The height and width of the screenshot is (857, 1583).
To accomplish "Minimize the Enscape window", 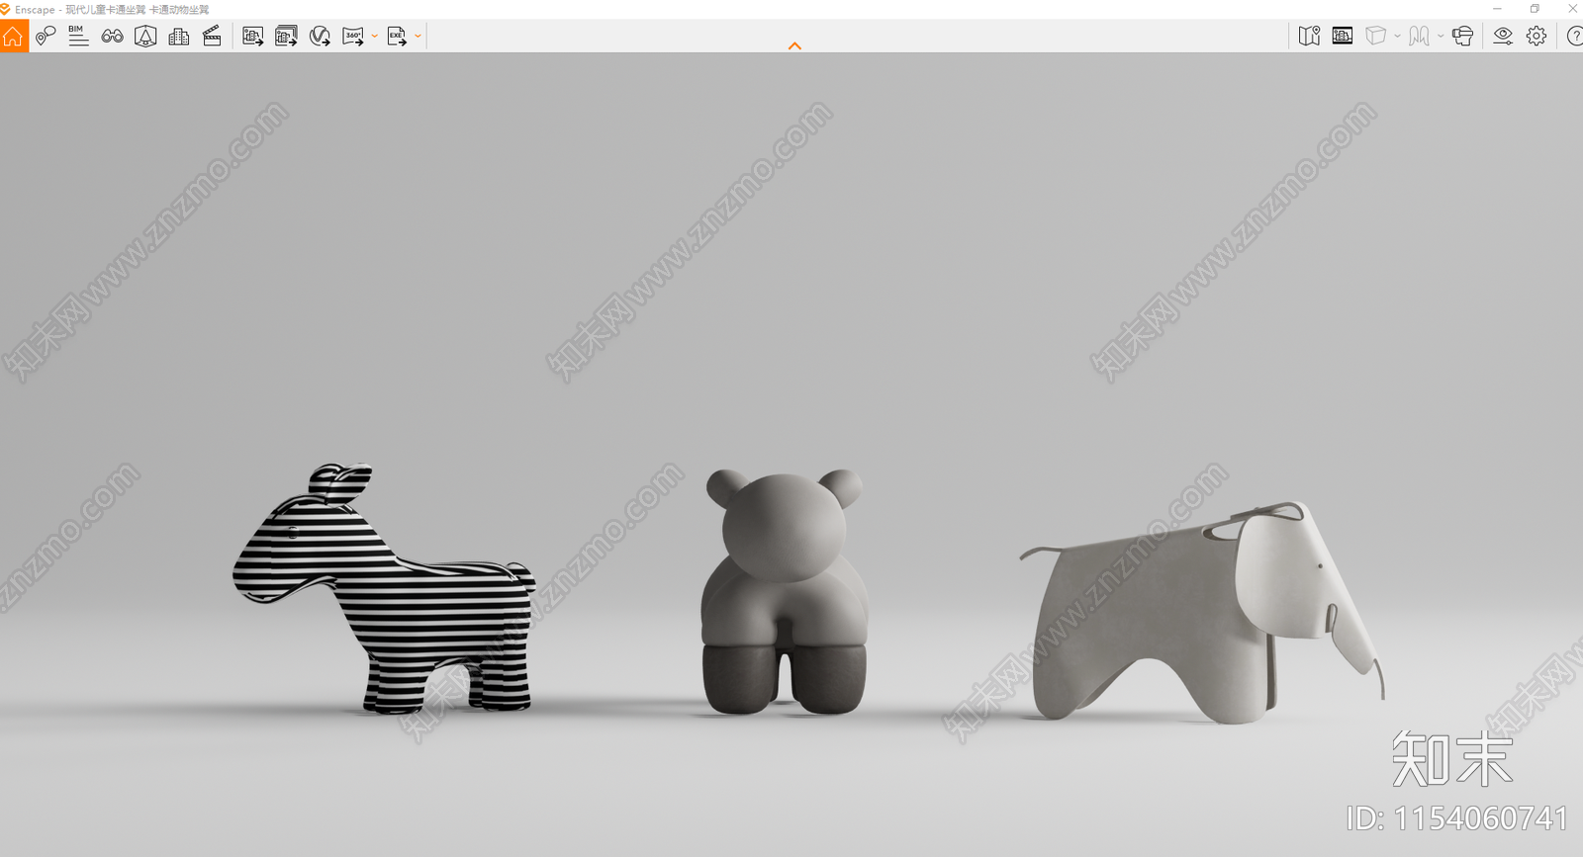I will coord(1497,9).
